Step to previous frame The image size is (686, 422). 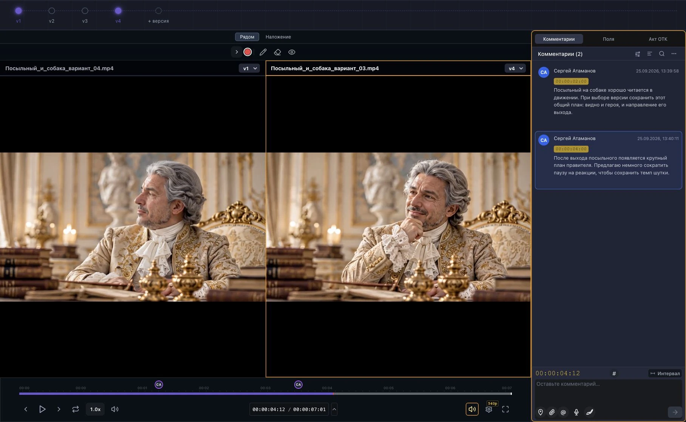coord(26,409)
